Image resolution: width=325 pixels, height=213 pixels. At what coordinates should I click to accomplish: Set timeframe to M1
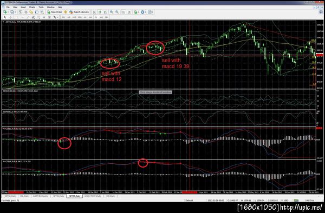[x=63, y=17]
